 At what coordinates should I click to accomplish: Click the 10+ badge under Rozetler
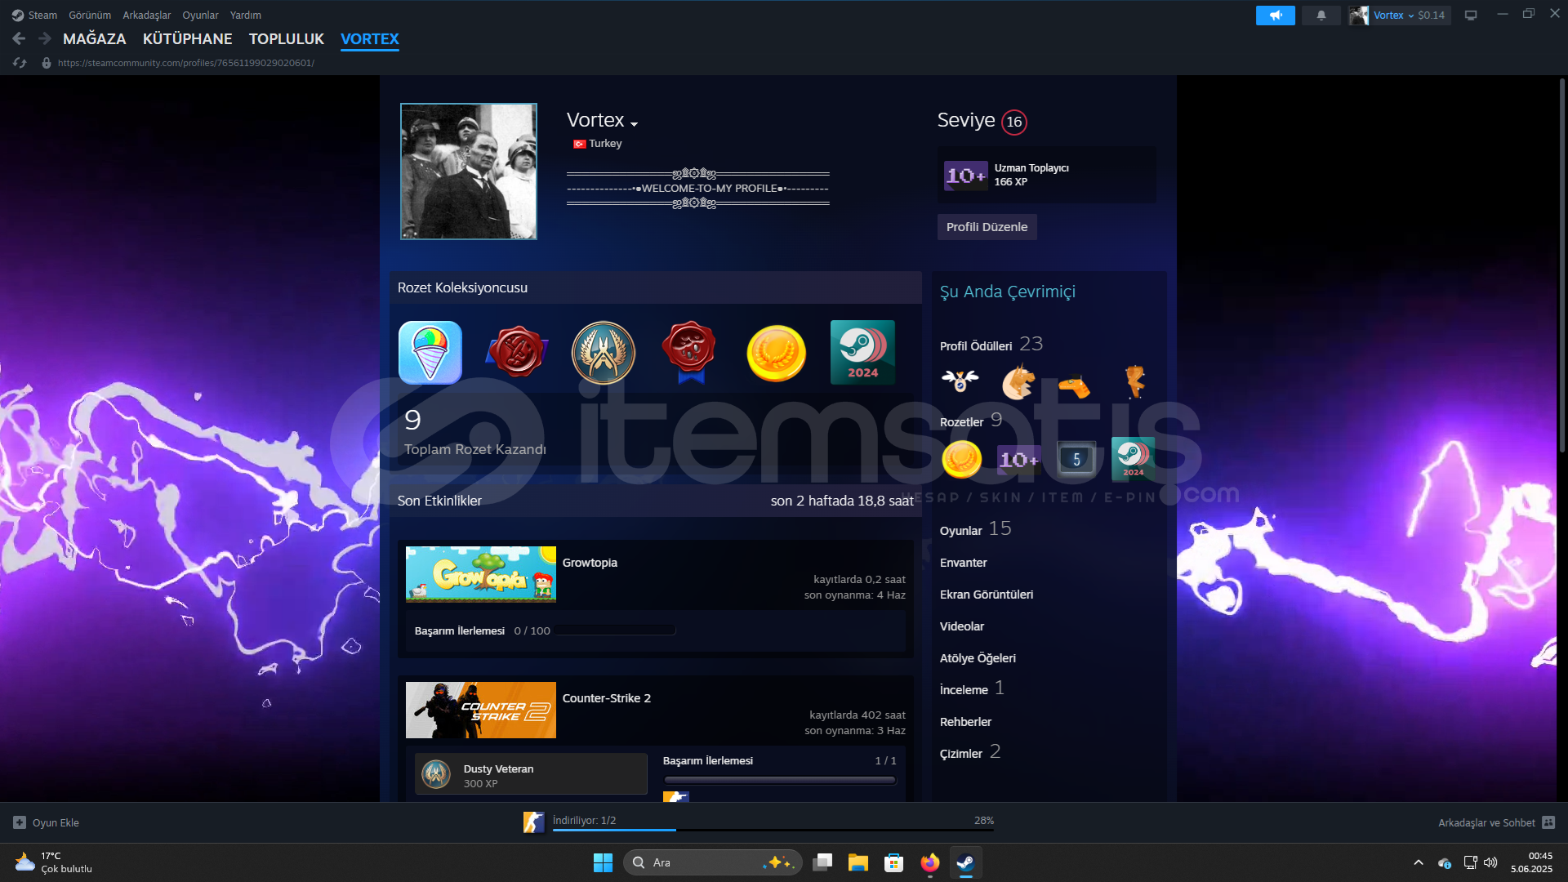pyautogui.click(x=1018, y=459)
